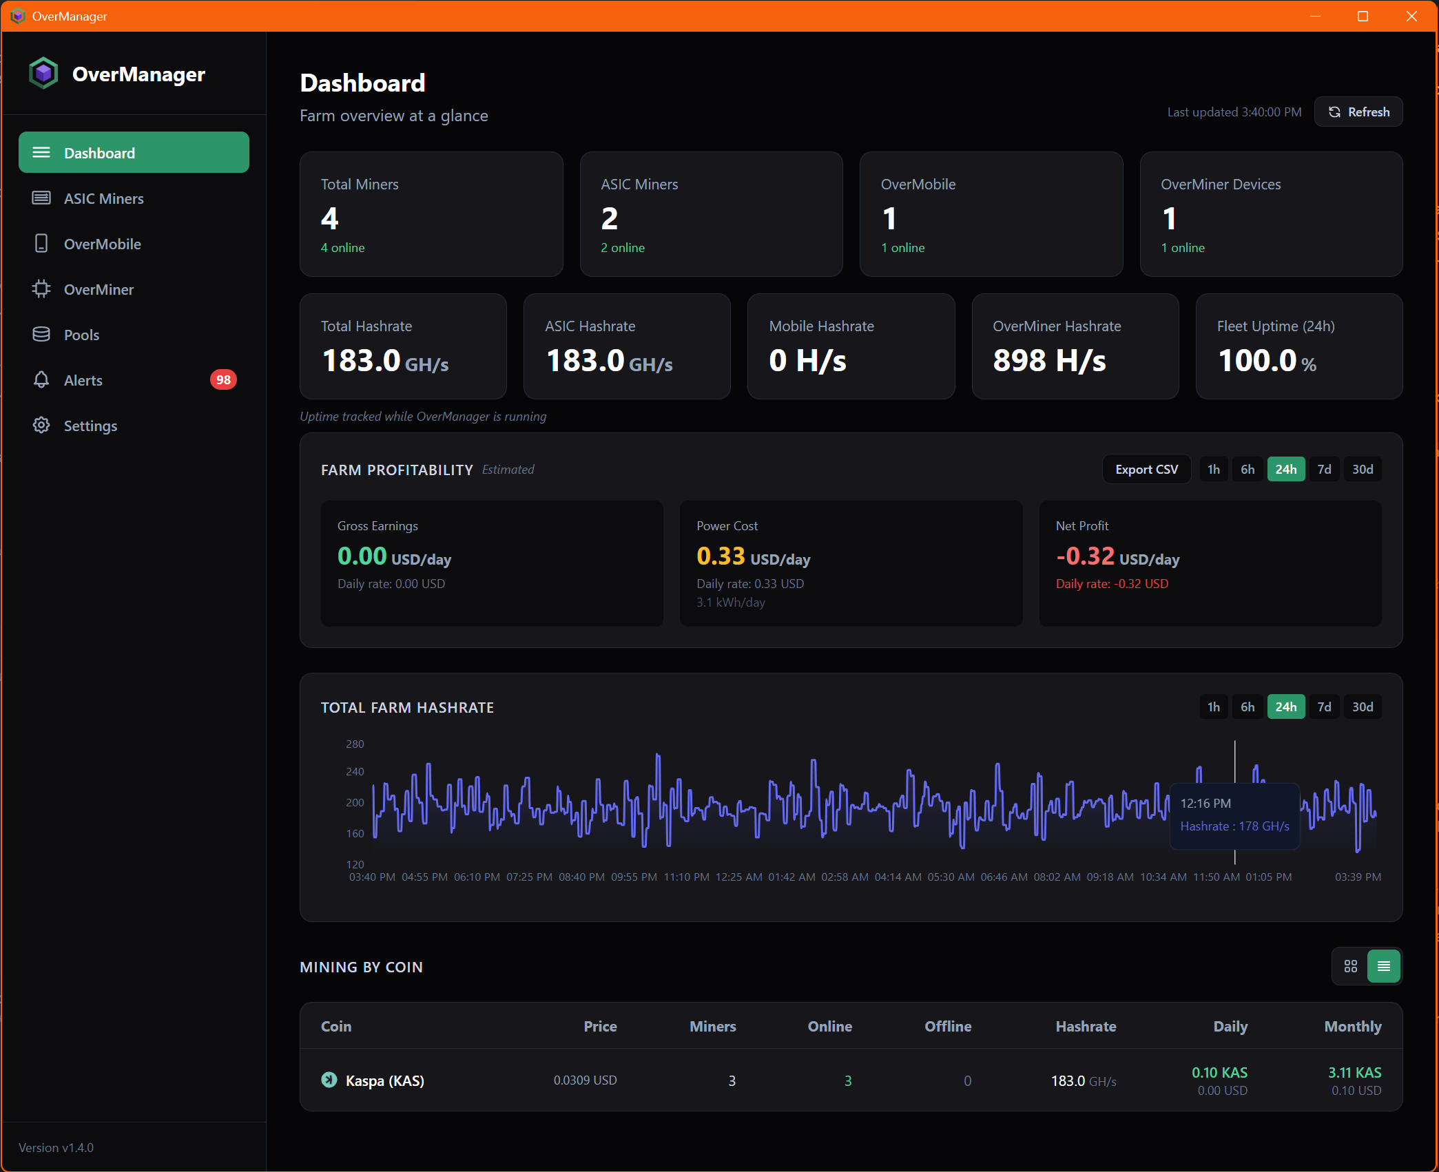This screenshot has height=1172, width=1439.
Task: Click the ASIC Miners stat card
Action: pos(712,214)
